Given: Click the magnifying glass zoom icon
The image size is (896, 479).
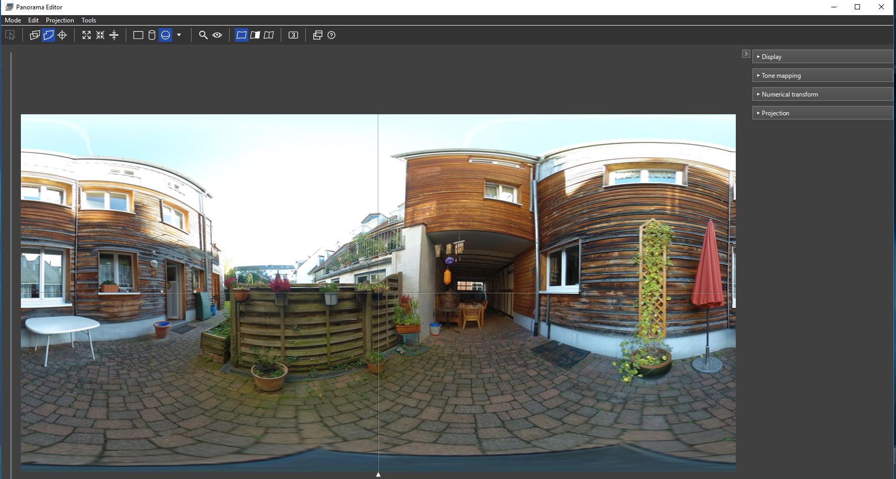Looking at the screenshot, I should pyautogui.click(x=203, y=35).
